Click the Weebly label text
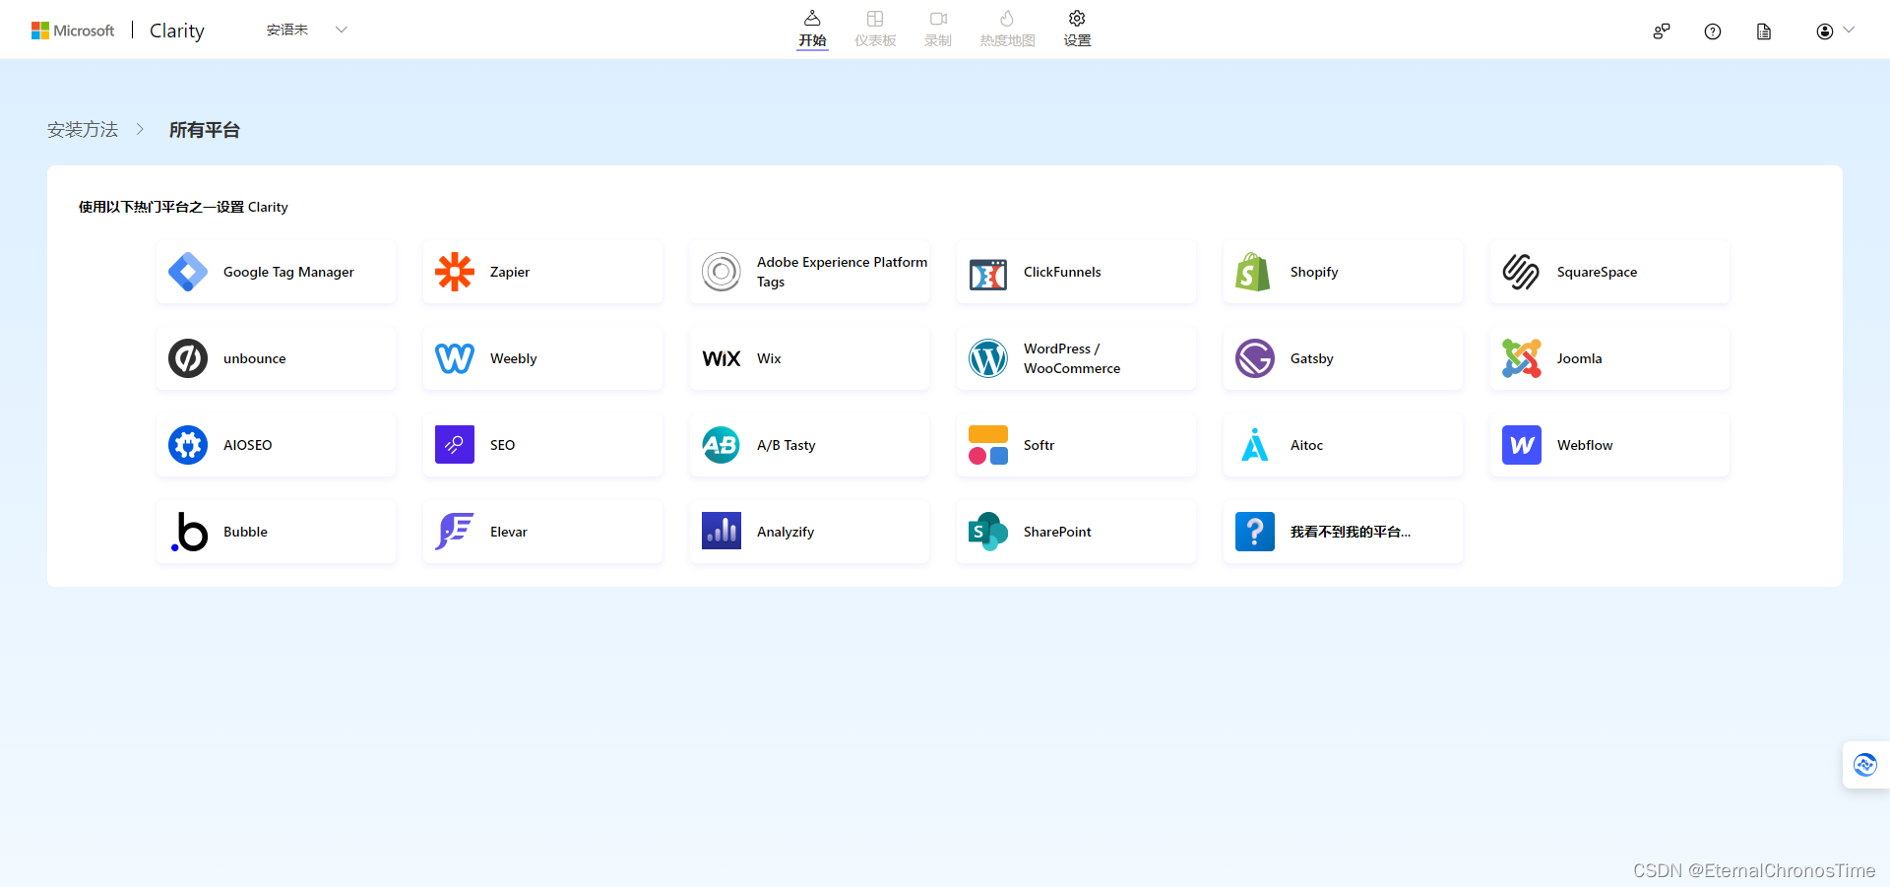1890x887 pixels. pyautogui.click(x=514, y=358)
